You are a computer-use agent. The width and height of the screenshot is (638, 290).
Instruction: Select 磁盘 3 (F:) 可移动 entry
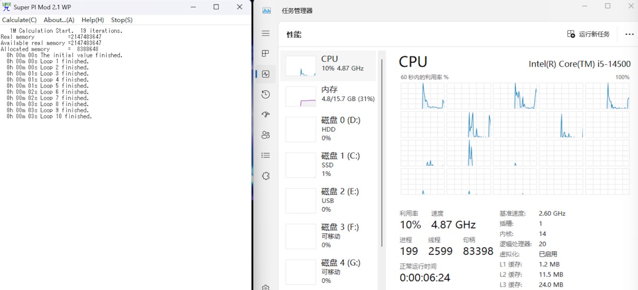[328, 236]
